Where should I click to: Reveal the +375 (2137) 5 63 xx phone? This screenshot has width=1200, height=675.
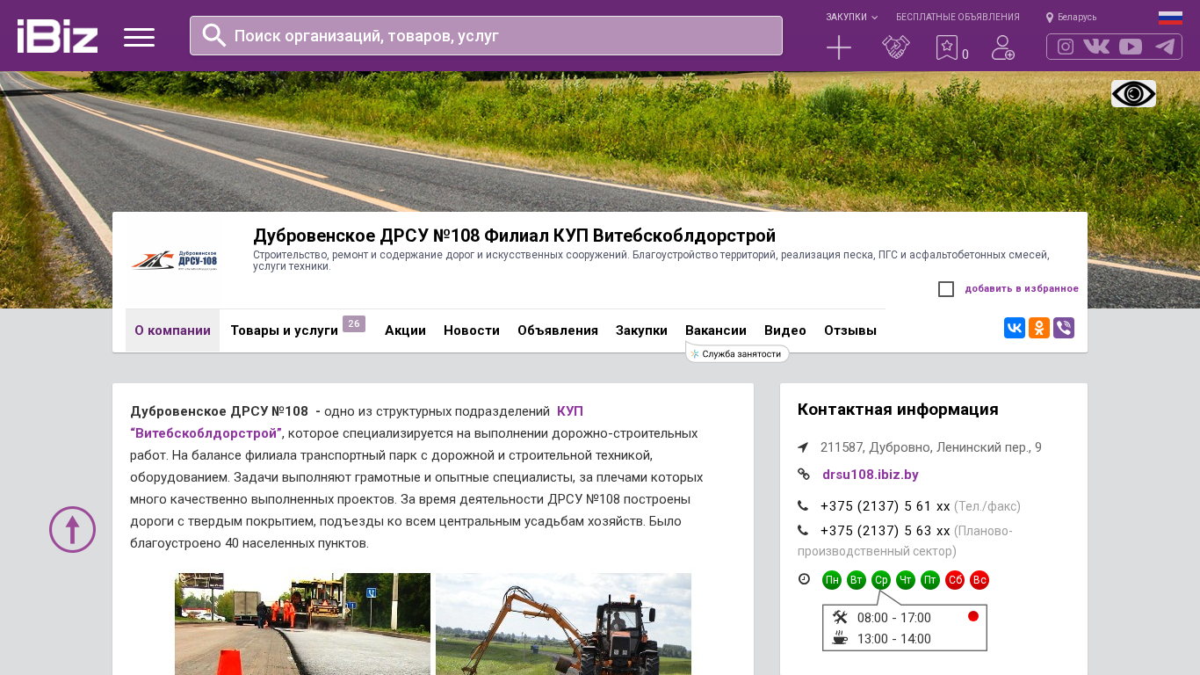coord(886,531)
